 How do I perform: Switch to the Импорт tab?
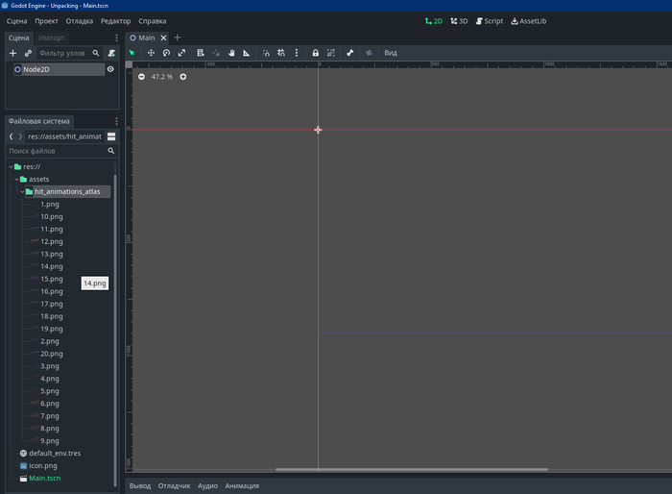(x=52, y=37)
